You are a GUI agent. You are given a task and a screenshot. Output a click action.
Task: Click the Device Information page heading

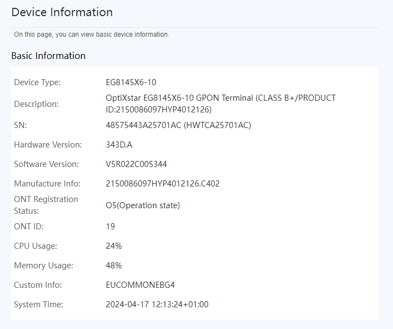(x=62, y=12)
